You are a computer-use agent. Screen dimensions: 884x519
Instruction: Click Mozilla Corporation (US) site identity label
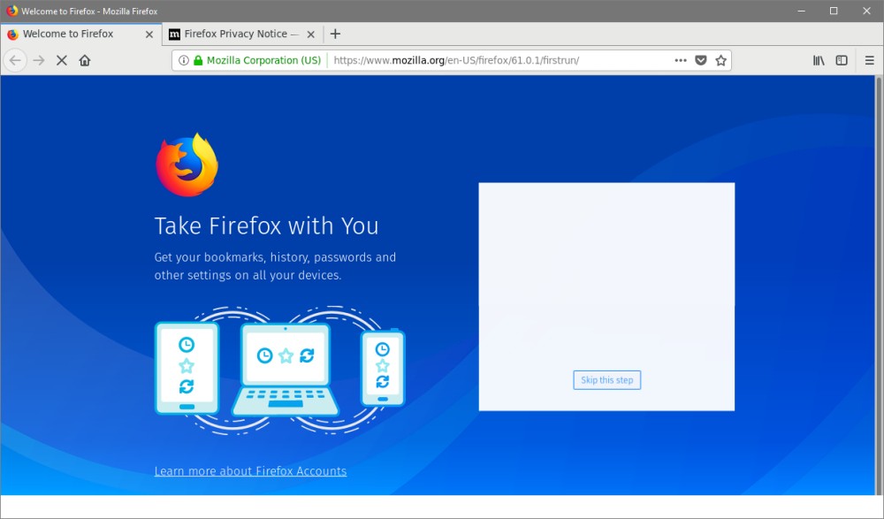pos(263,60)
